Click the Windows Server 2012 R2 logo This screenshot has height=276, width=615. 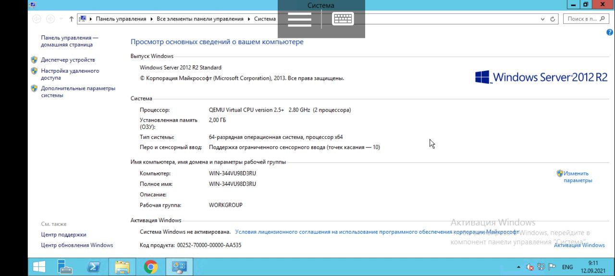tap(541, 77)
